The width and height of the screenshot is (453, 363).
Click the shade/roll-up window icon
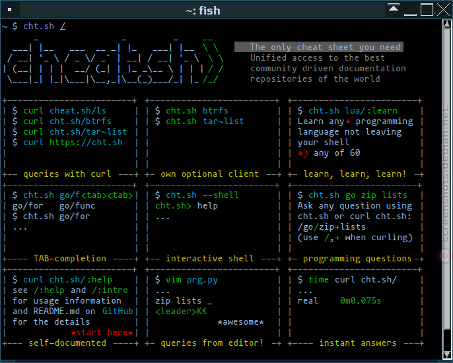click(393, 7)
